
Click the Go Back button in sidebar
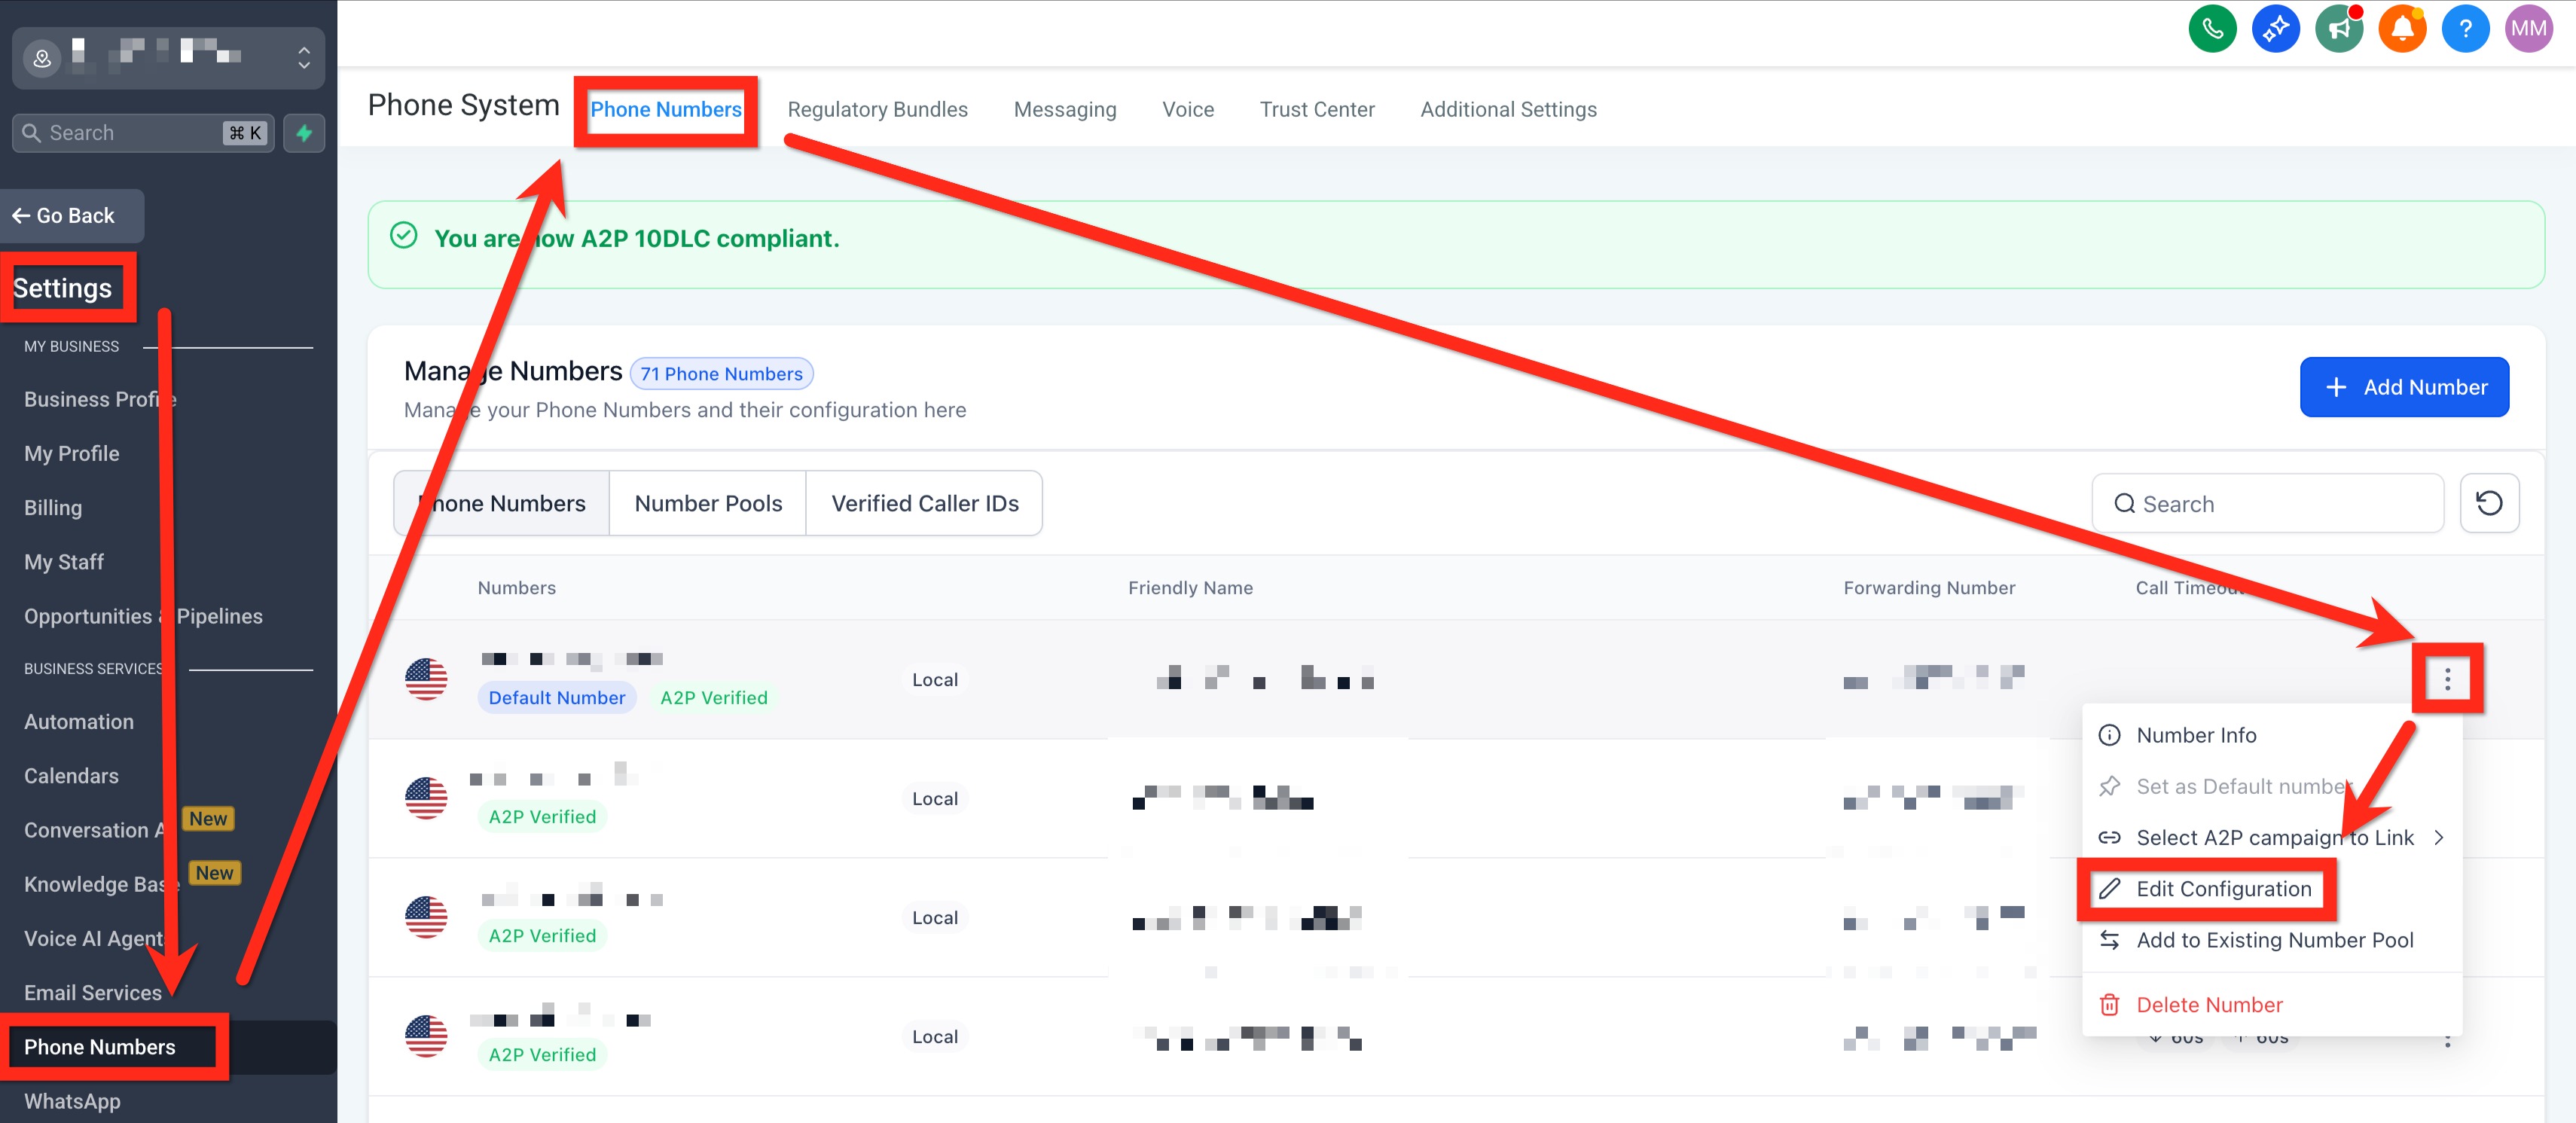coord(72,216)
